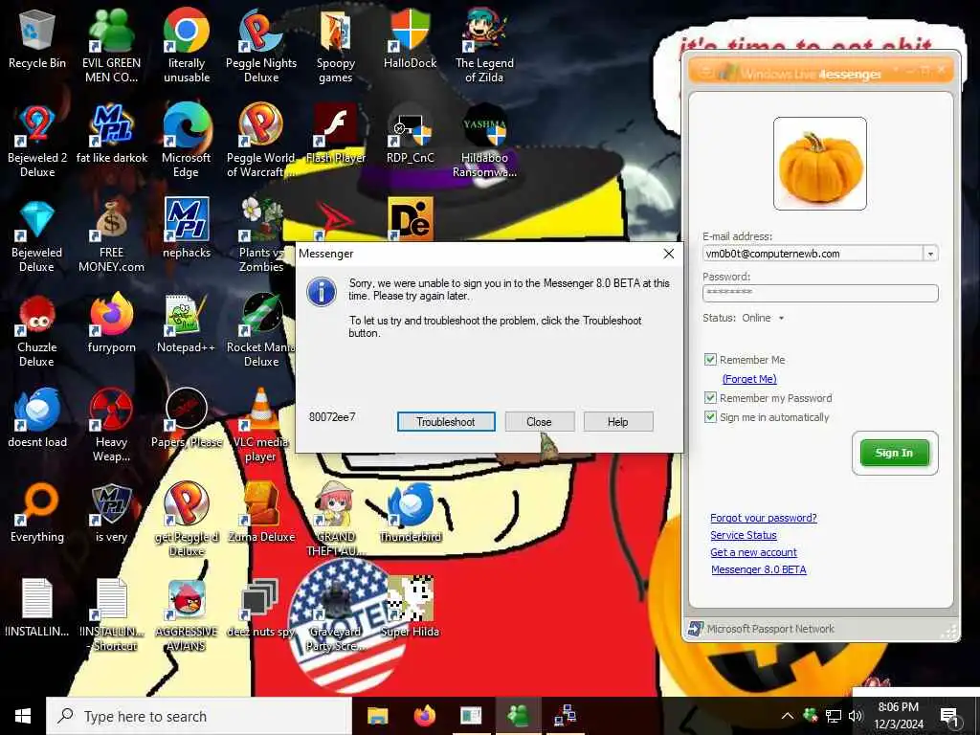Click the taskbar search box
Screen dimensions: 980x735
[199, 716]
